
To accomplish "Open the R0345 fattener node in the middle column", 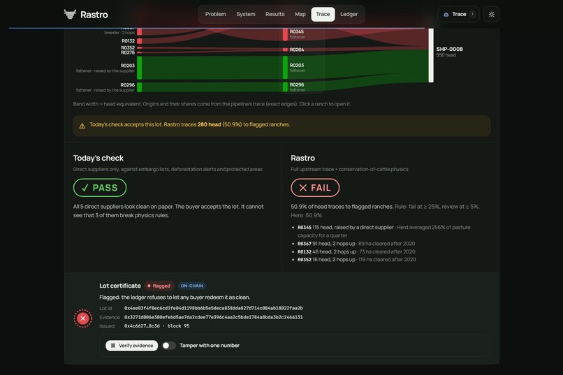I will click(285, 34).
